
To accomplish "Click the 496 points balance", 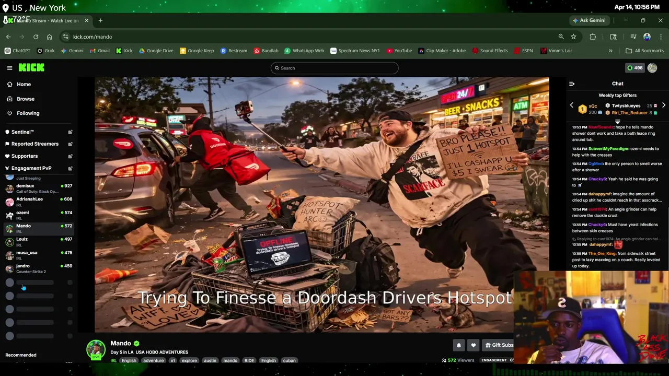I will (x=635, y=68).
